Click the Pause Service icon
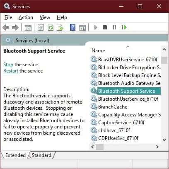Image resolution: width=169 pixels, height=169 pixels. (114, 27)
